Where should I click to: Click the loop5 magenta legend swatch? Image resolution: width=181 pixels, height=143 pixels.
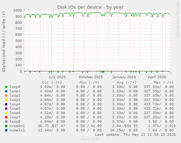coord(6,109)
